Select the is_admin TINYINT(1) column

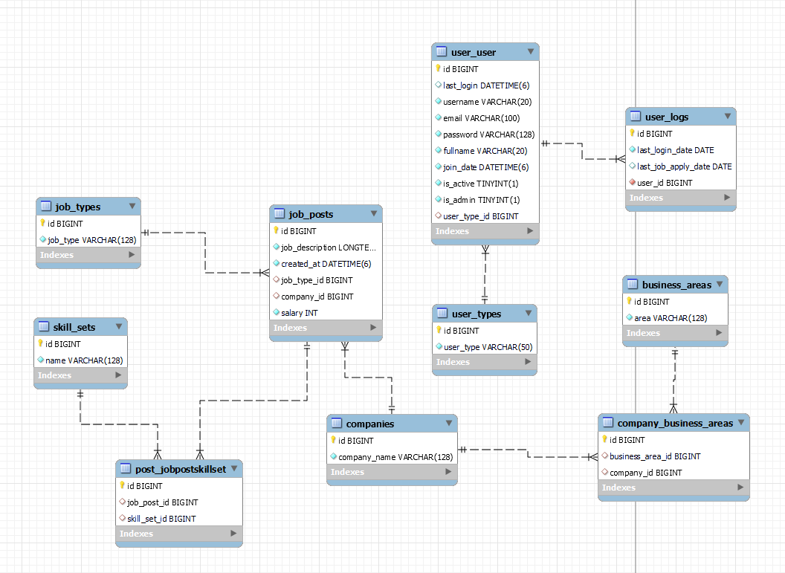coord(485,200)
